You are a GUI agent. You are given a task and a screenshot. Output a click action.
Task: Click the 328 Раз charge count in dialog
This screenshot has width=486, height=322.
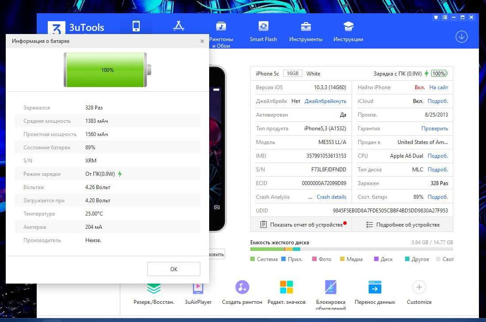tap(94, 107)
